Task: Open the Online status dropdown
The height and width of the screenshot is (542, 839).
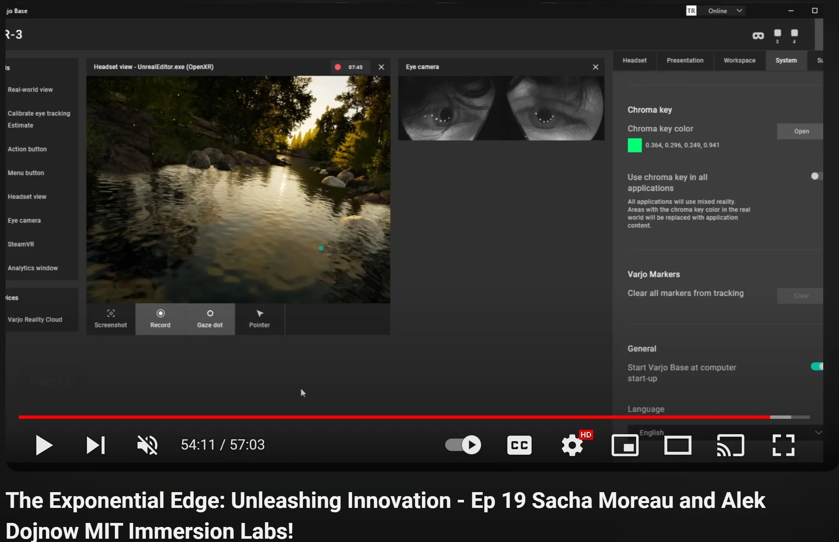Action: click(x=725, y=11)
